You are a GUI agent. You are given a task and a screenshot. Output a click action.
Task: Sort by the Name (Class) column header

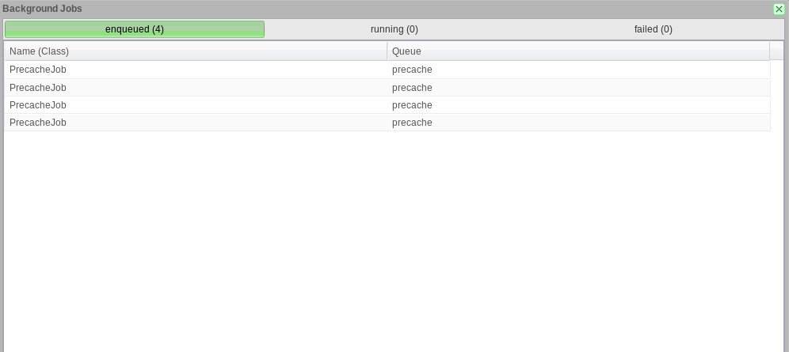(196, 51)
